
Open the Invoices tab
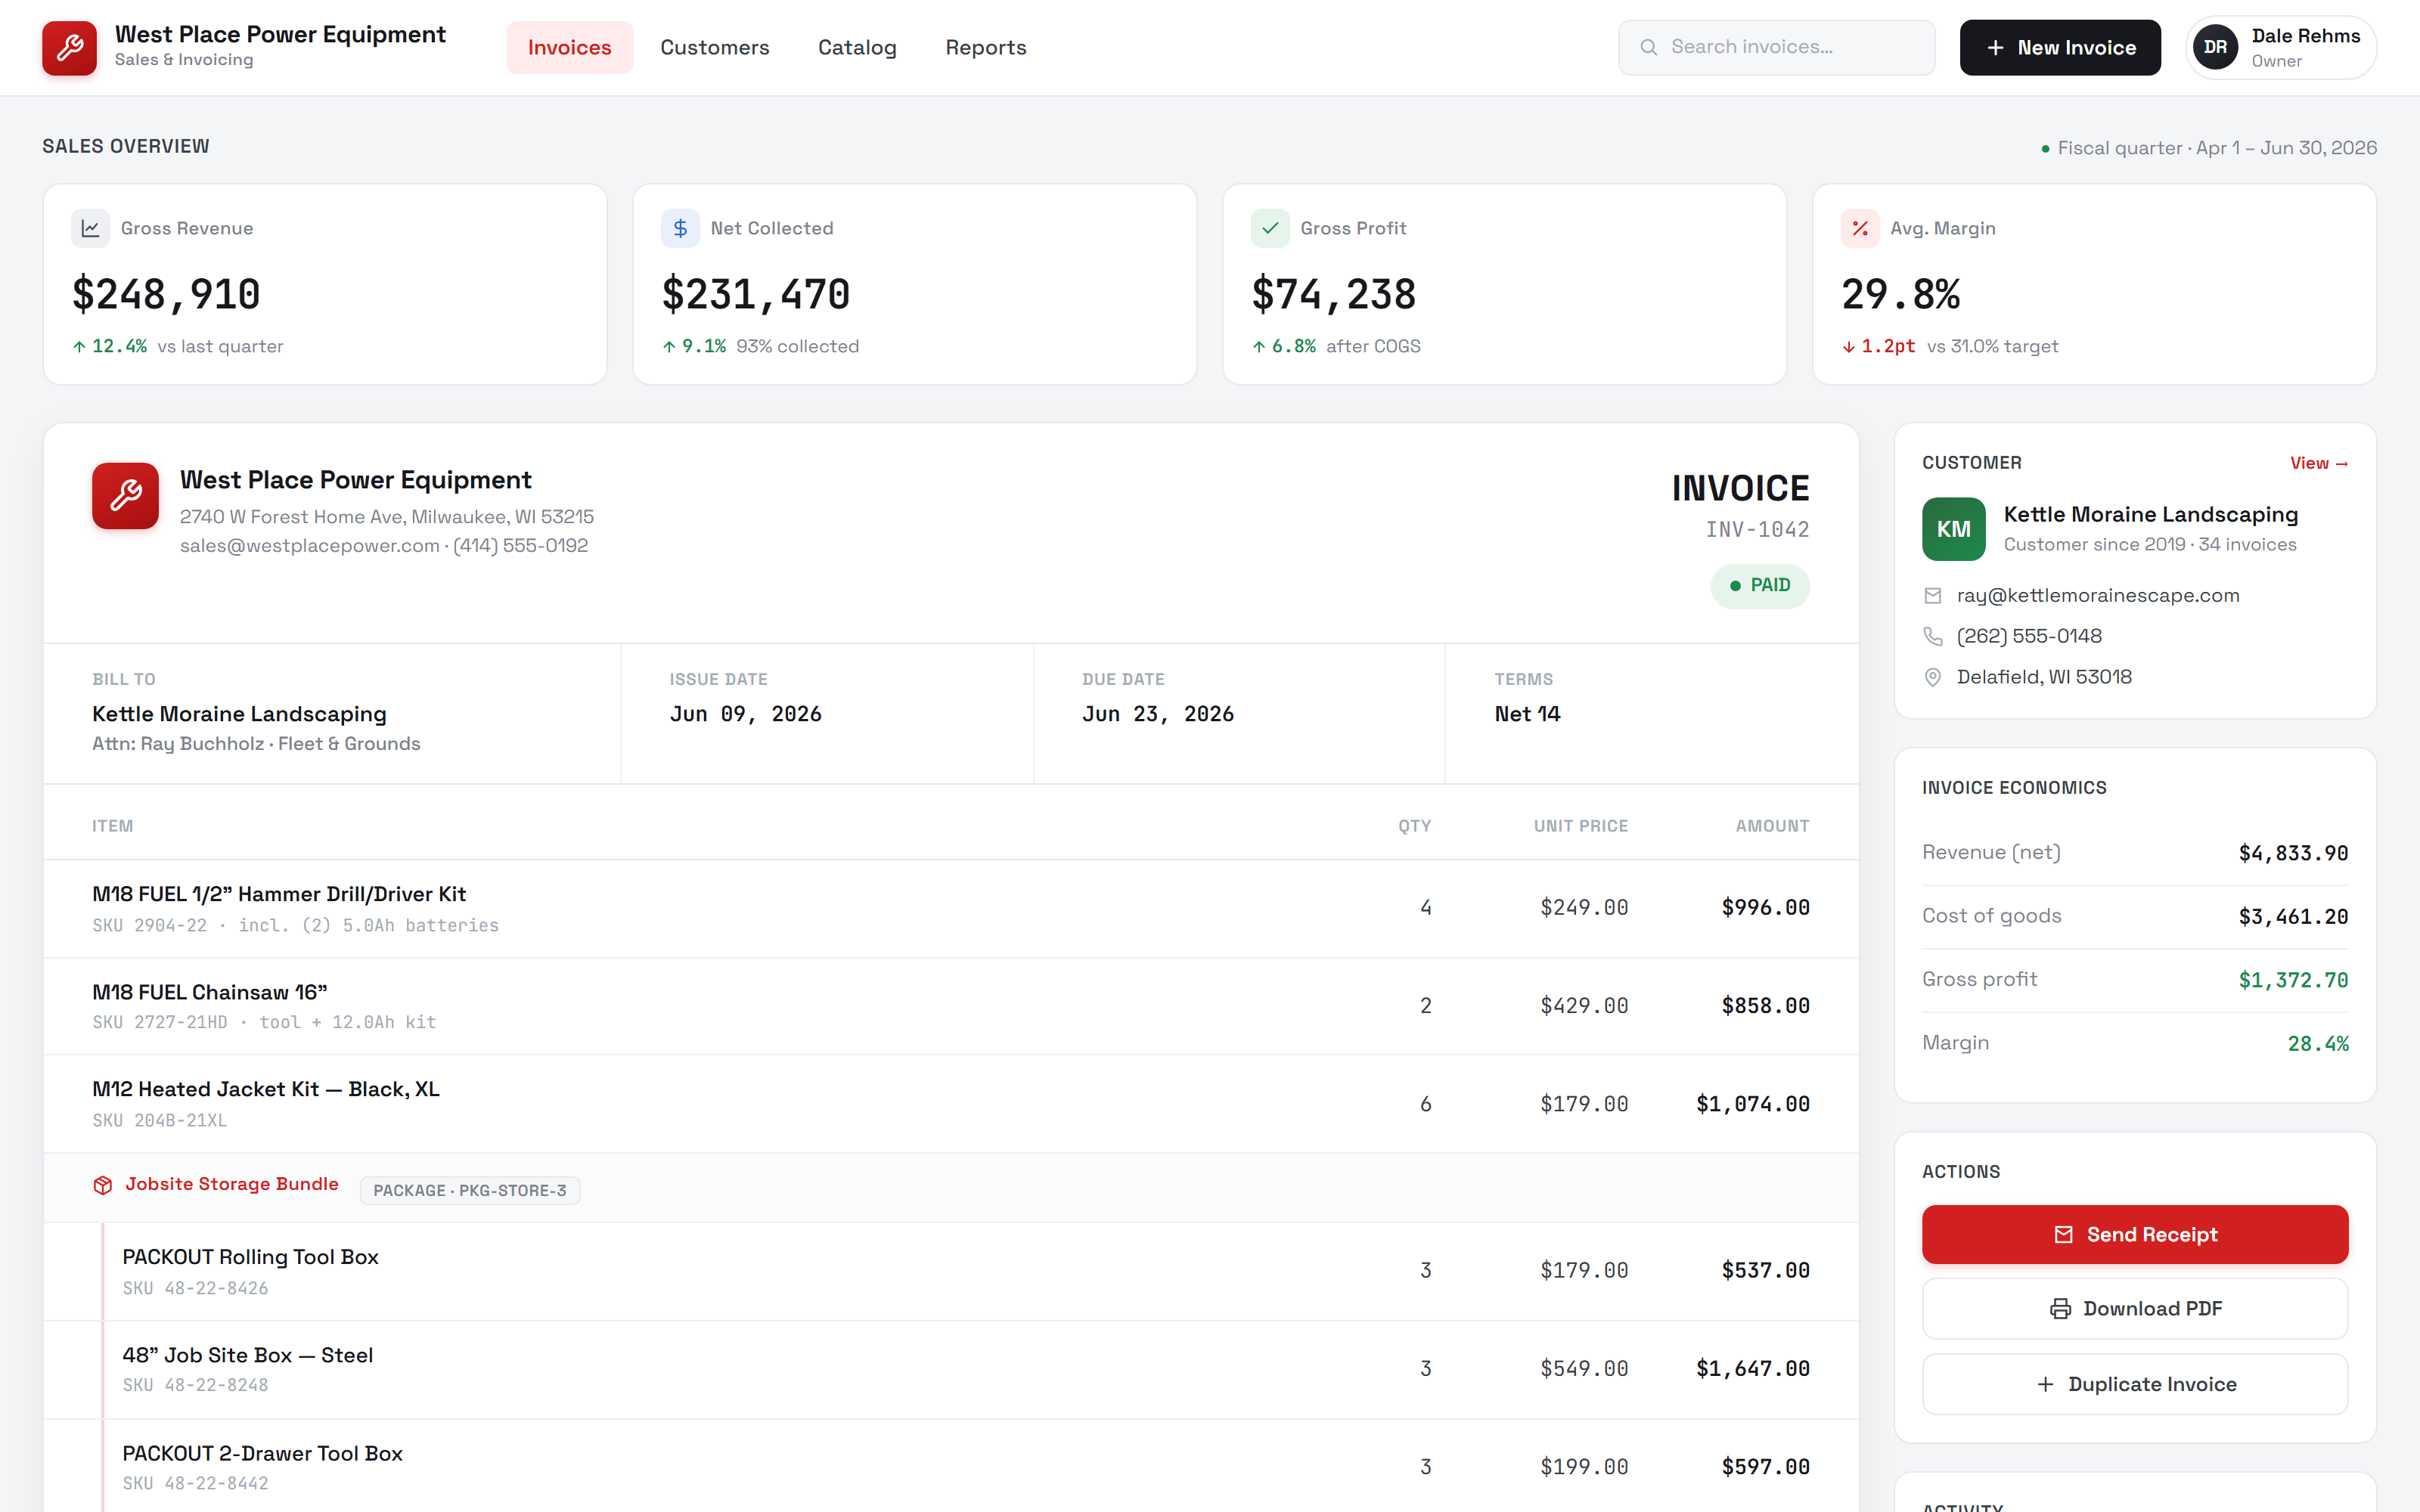click(x=569, y=47)
